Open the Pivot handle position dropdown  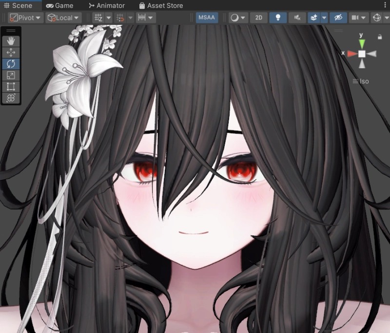25,18
